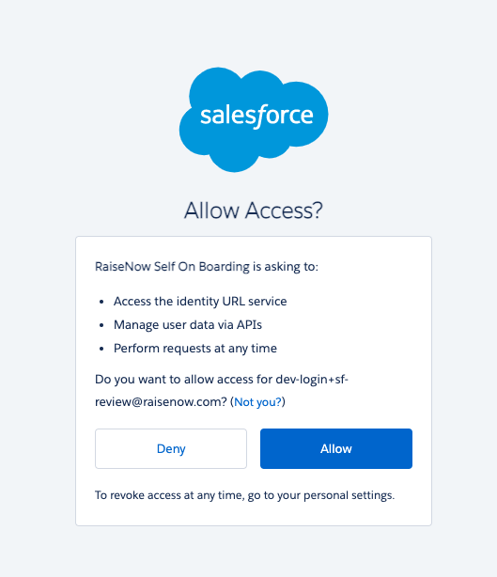Click the "Allow Access?" heading

tap(254, 211)
